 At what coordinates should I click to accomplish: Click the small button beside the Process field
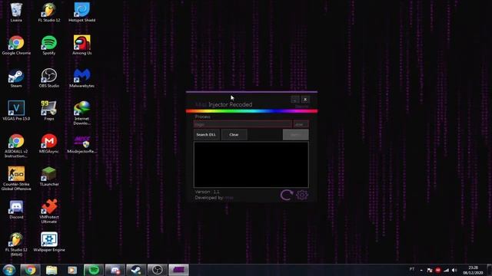click(301, 124)
